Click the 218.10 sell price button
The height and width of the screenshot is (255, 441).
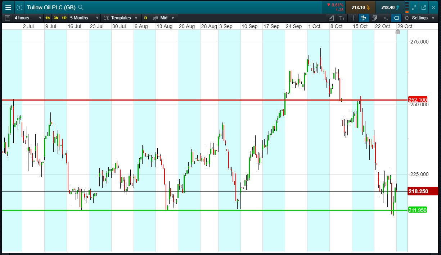[360, 7]
